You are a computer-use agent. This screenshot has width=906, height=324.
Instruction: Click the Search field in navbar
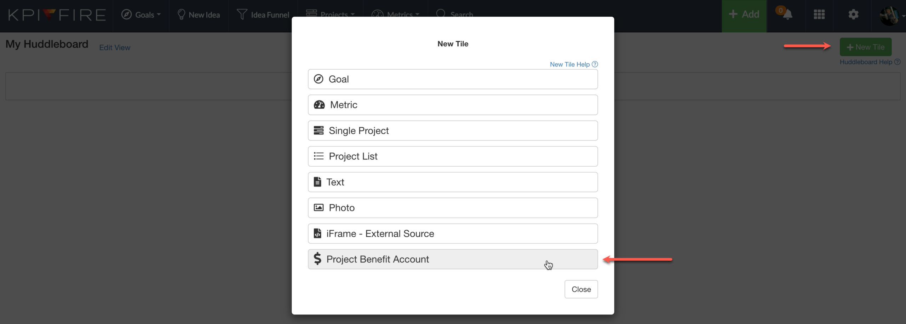click(455, 14)
